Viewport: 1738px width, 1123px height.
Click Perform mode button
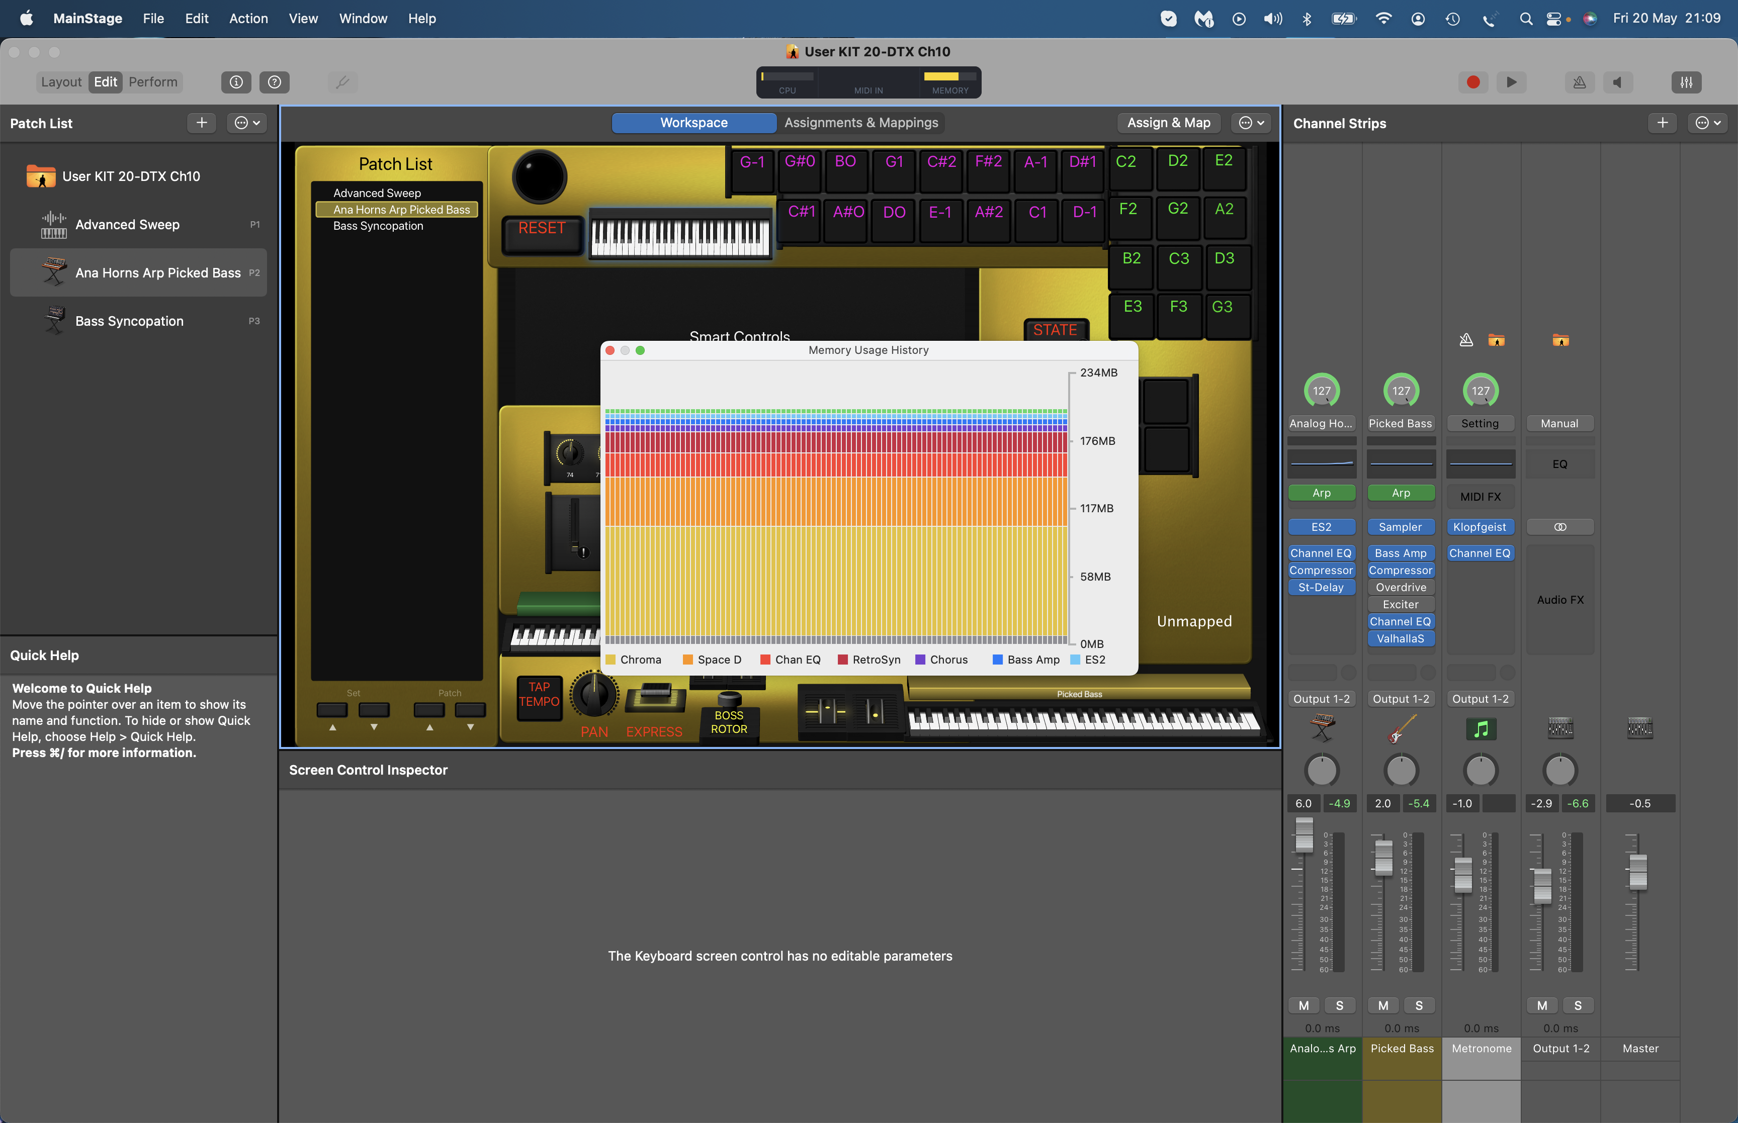(x=152, y=81)
